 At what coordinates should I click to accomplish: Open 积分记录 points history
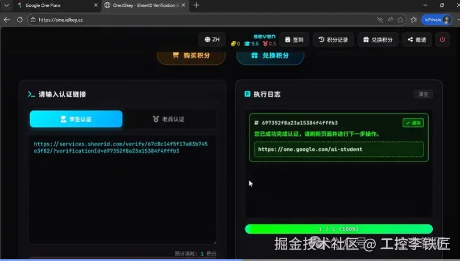tap(333, 40)
